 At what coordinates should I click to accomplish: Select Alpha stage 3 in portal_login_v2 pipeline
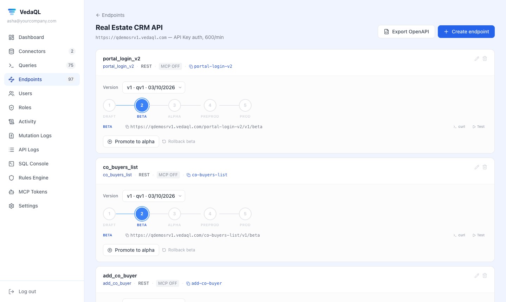pyautogui.click(x=175, y=105)
